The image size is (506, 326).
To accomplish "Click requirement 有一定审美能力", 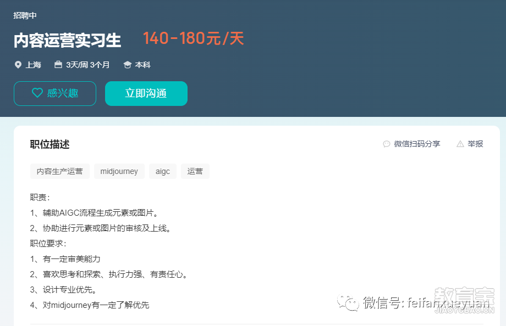I will point(65,259).
